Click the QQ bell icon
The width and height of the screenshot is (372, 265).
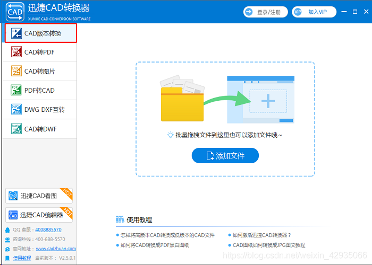7,229
